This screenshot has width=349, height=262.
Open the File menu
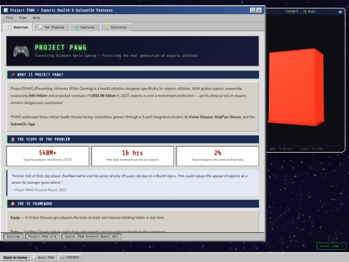pos(9,17)
